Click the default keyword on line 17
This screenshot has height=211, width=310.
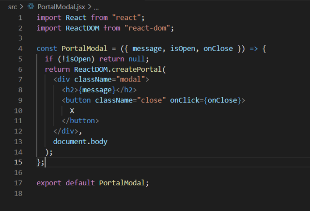[80, 183]
